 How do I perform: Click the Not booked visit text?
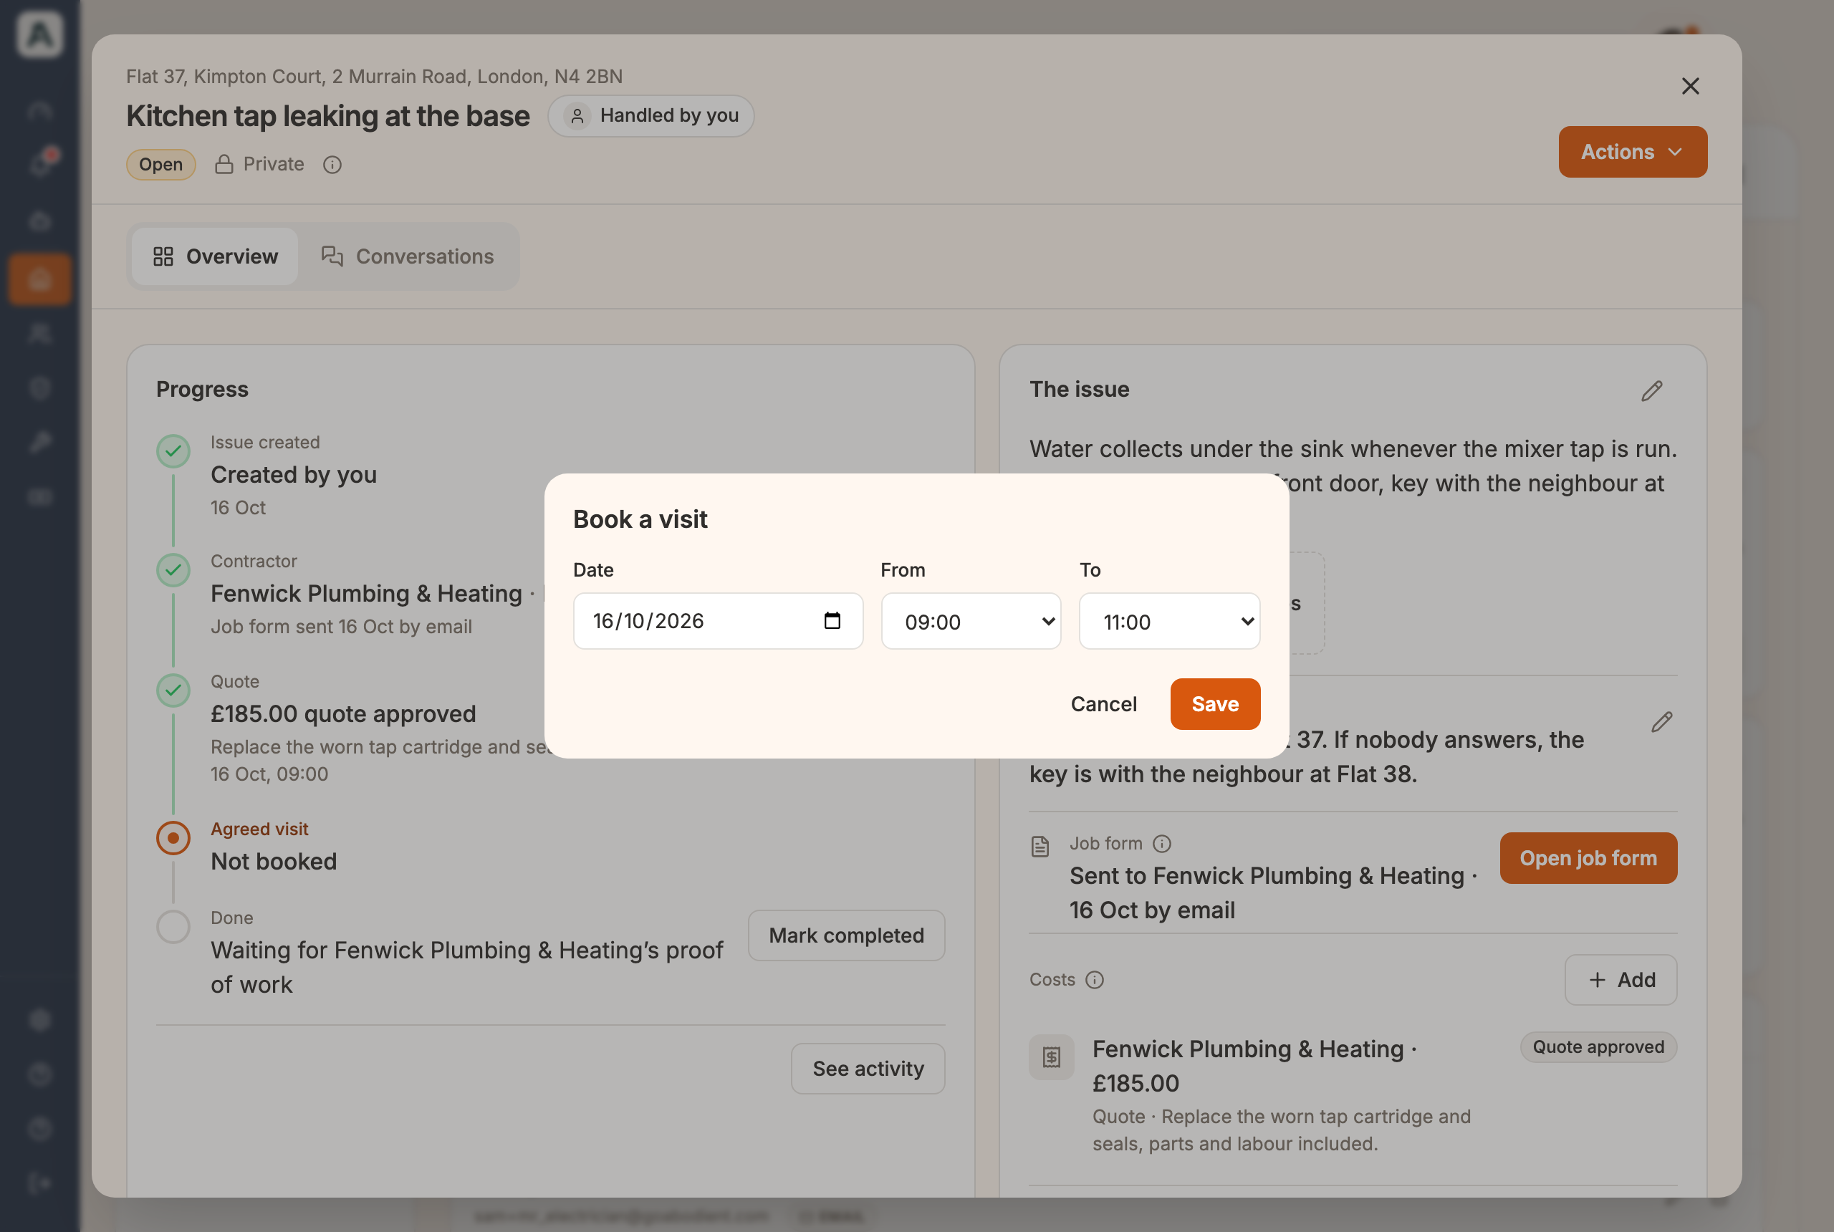coord(274,861)
